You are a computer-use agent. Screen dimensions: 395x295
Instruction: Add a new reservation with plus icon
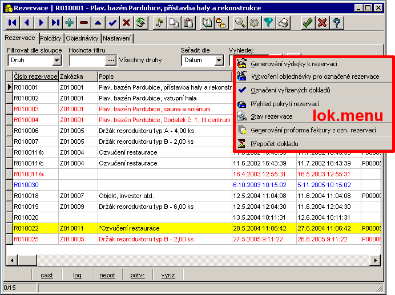click(70, 23)
